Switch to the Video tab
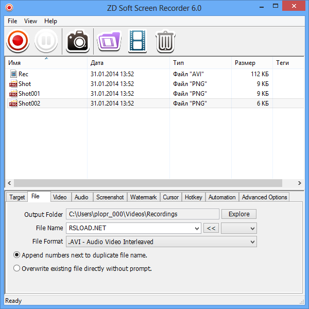This screenshot has height=309, width=309. click(60, 197)
